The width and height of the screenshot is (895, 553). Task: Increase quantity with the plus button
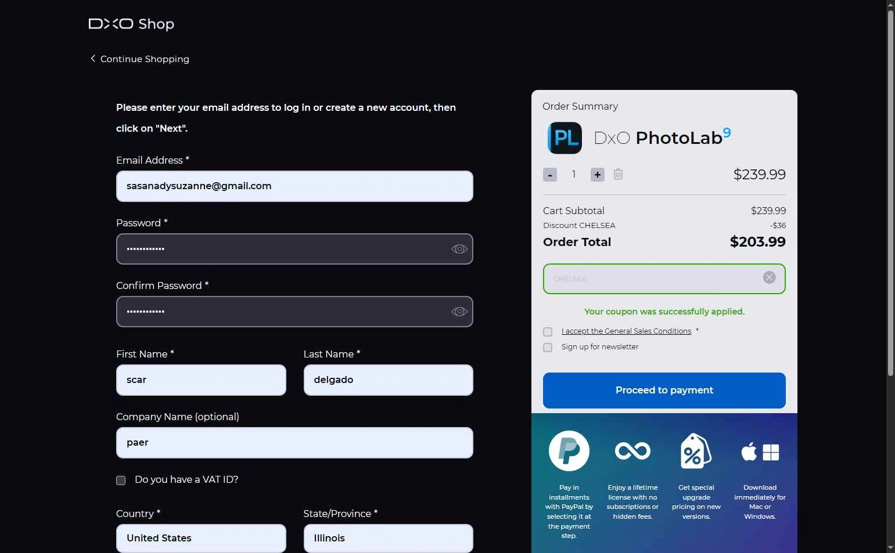598,175
